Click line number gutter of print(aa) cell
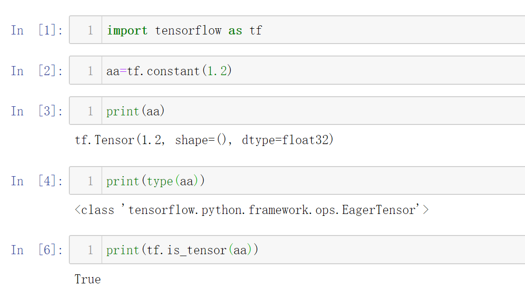The width and height of the screenshot is (525, 292). click(x=86, y=111)
